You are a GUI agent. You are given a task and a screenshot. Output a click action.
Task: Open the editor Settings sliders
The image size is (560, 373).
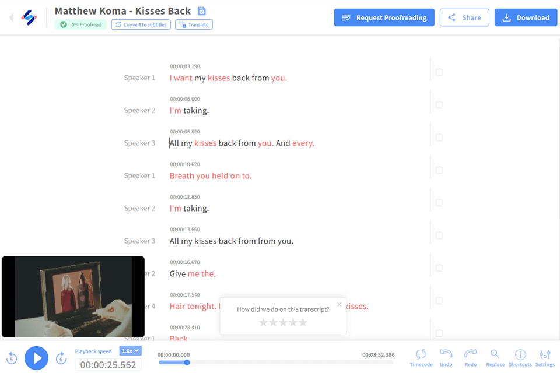pyautogui.click(x=545, y=358)
